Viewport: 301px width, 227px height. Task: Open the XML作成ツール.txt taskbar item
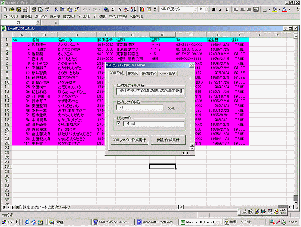pyautogui.click(x=114, y=222)
